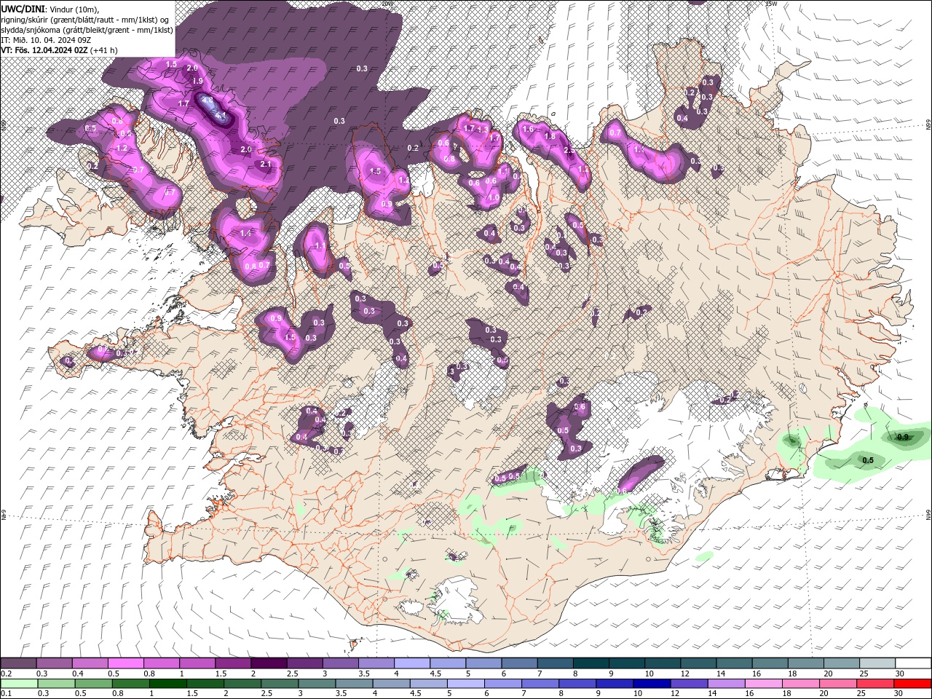This screenshot has width=932, height=699.
Task: Pick the grey-blue rain swatch labeled 3.5
Action: 355,684
